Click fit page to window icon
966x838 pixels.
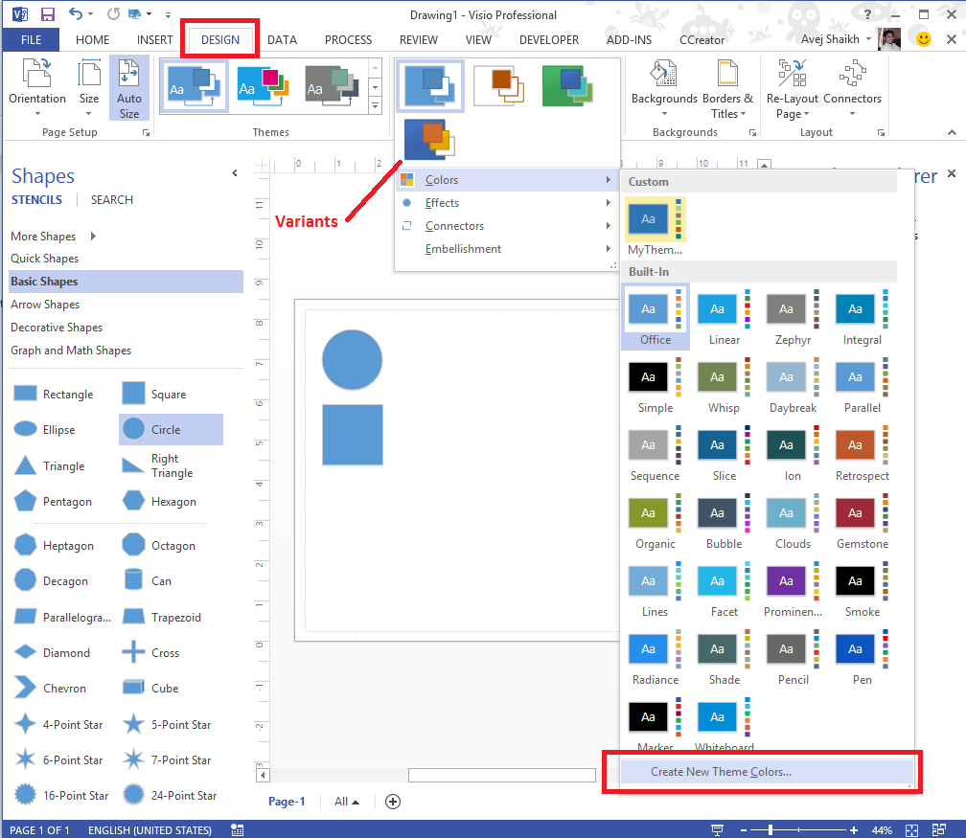[x=911, y=830]
